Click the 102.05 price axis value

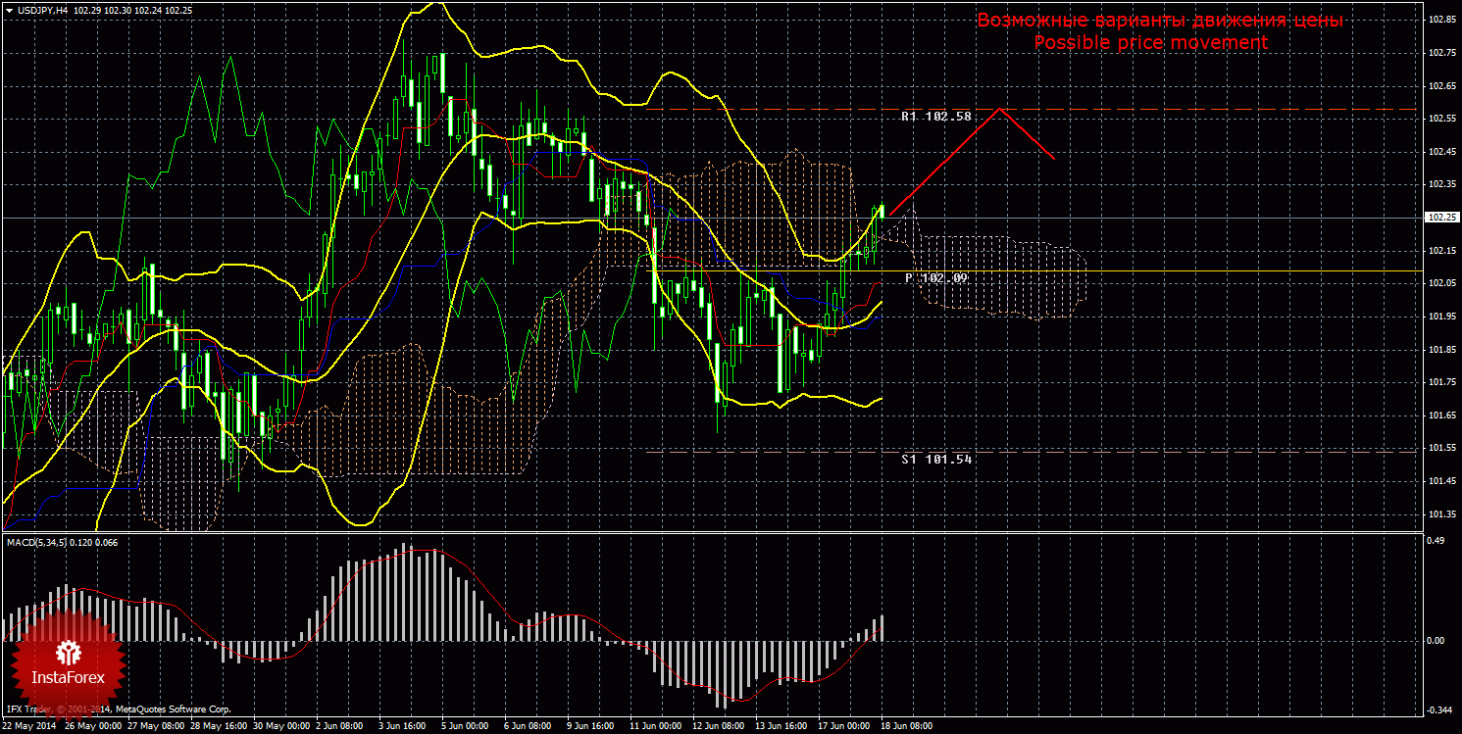[x=1440, y=283]
